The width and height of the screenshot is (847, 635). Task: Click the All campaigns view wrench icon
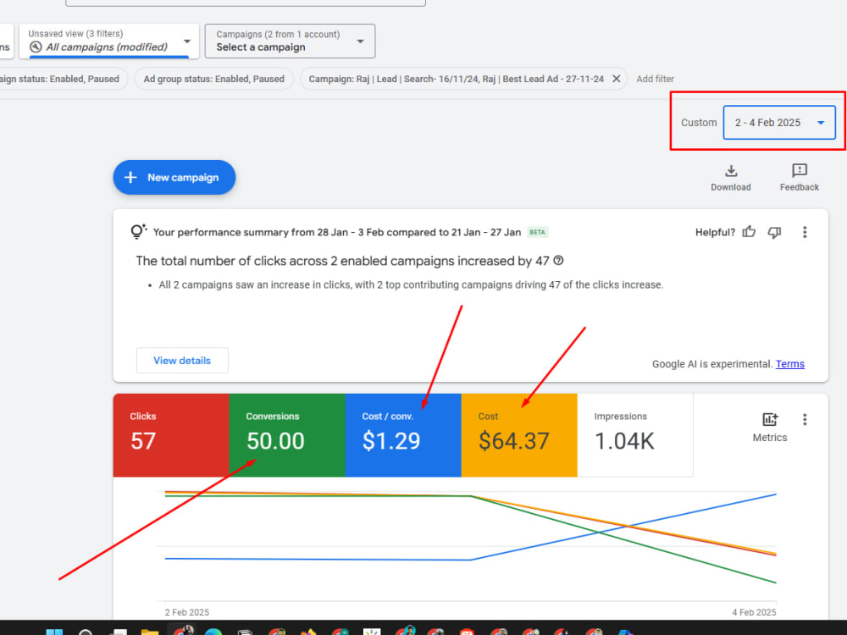point(36,47)
